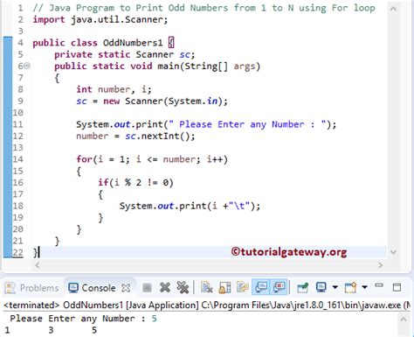Toggle show console when standard error changes

(279, 287)
